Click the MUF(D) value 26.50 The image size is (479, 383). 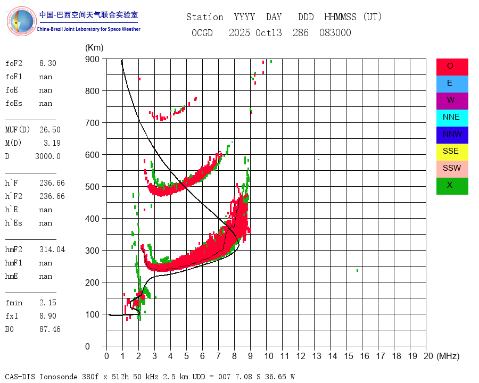(50, 129)
